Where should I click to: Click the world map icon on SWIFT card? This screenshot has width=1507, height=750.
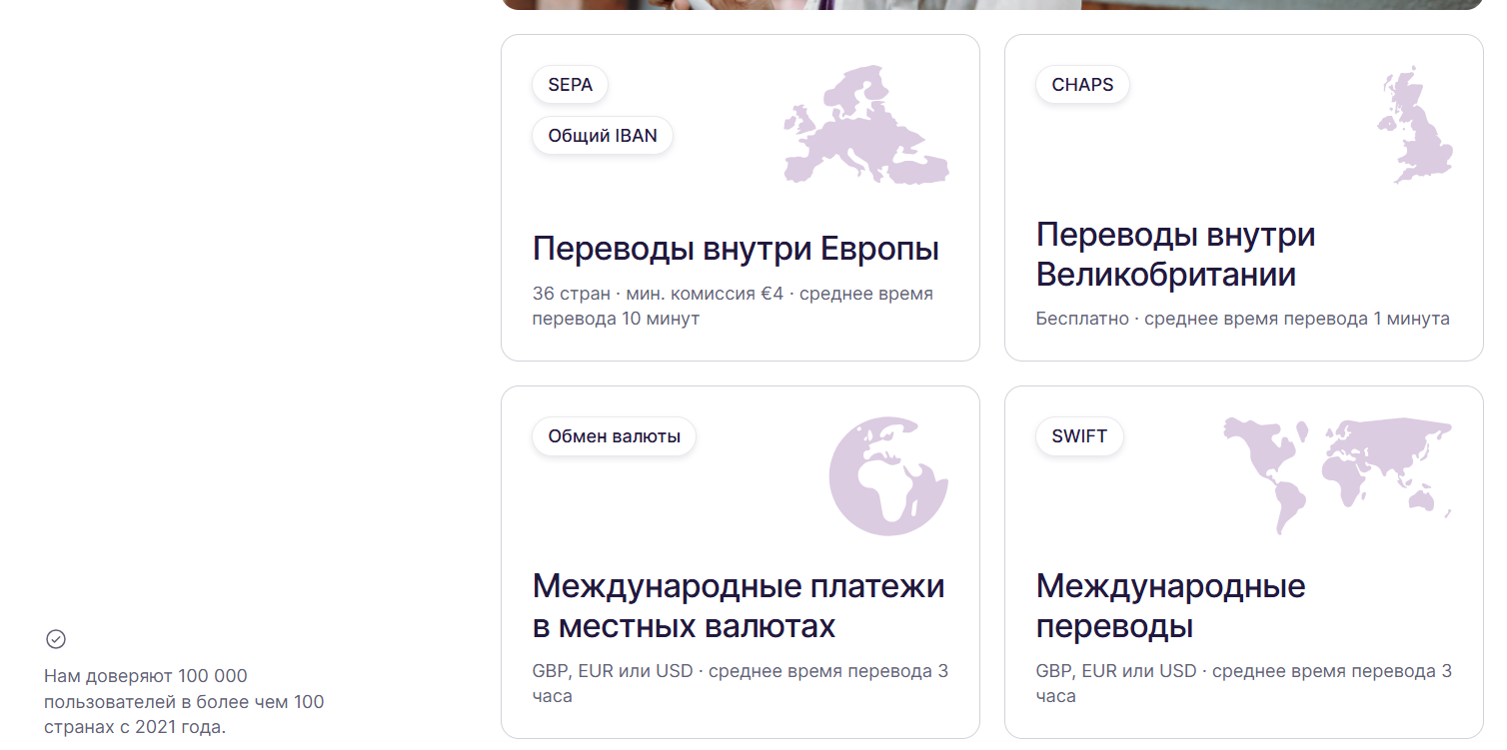[1337, 469]
